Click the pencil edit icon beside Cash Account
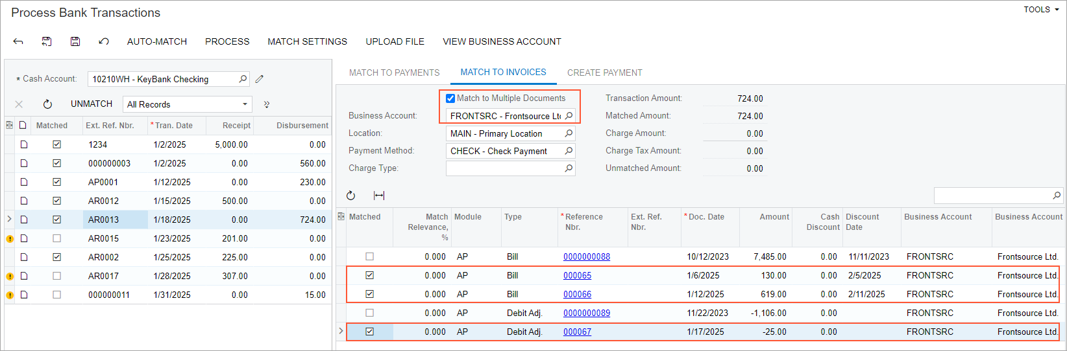1067x351 pixels. pos(260,79)
